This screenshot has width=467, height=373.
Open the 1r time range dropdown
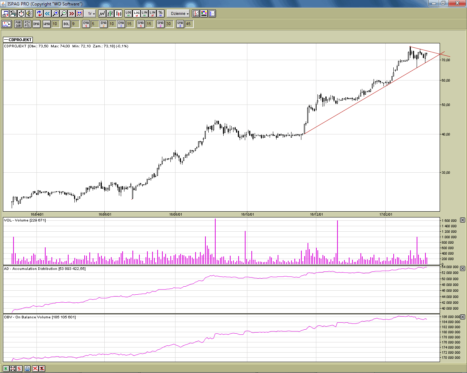coord(91,13)
